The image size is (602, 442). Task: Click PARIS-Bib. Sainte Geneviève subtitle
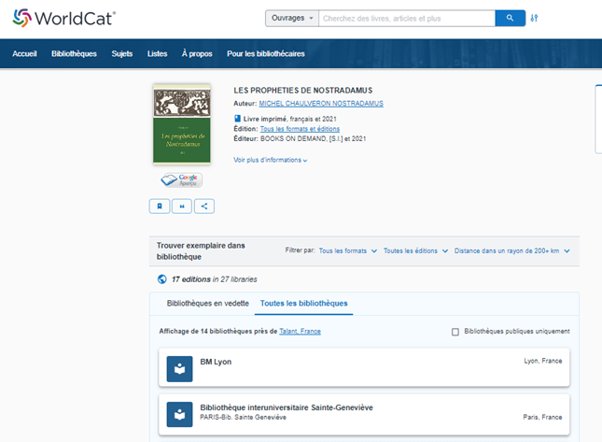click(243, 417)
